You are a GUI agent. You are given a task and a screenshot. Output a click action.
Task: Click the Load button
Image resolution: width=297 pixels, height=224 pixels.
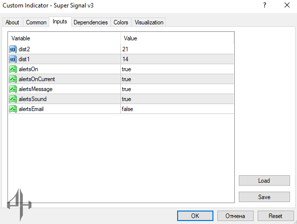pyautogui.click(x=264, y=180)
